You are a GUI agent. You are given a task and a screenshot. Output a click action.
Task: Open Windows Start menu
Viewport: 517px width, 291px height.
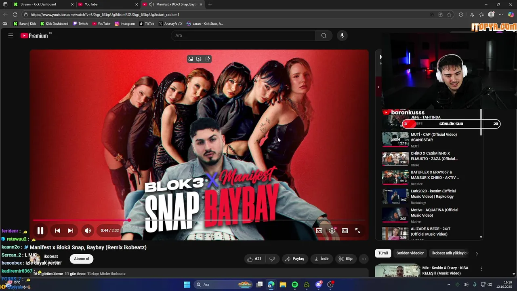pos(187,285)
